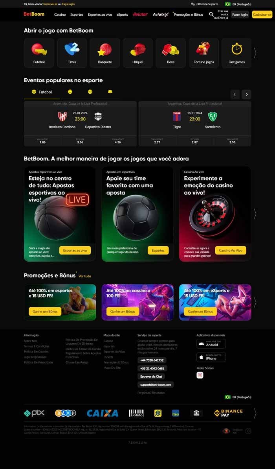
Task: Switch to the Futebol events tab
Action: tap(42, 92)
